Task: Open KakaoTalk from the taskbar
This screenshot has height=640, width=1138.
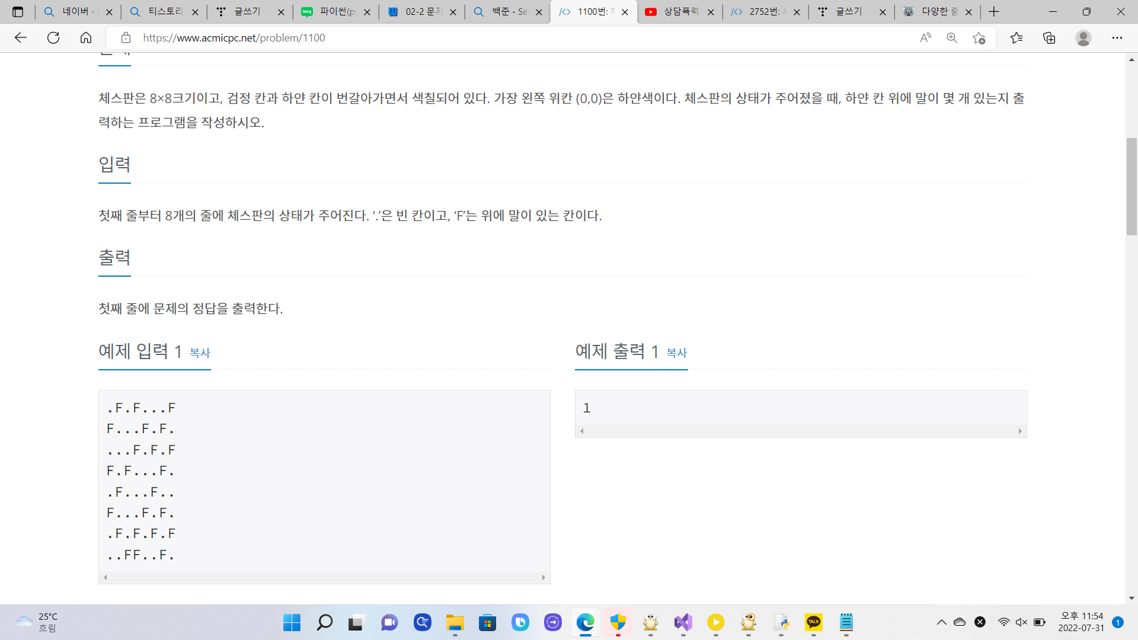Action: [813, 622]
